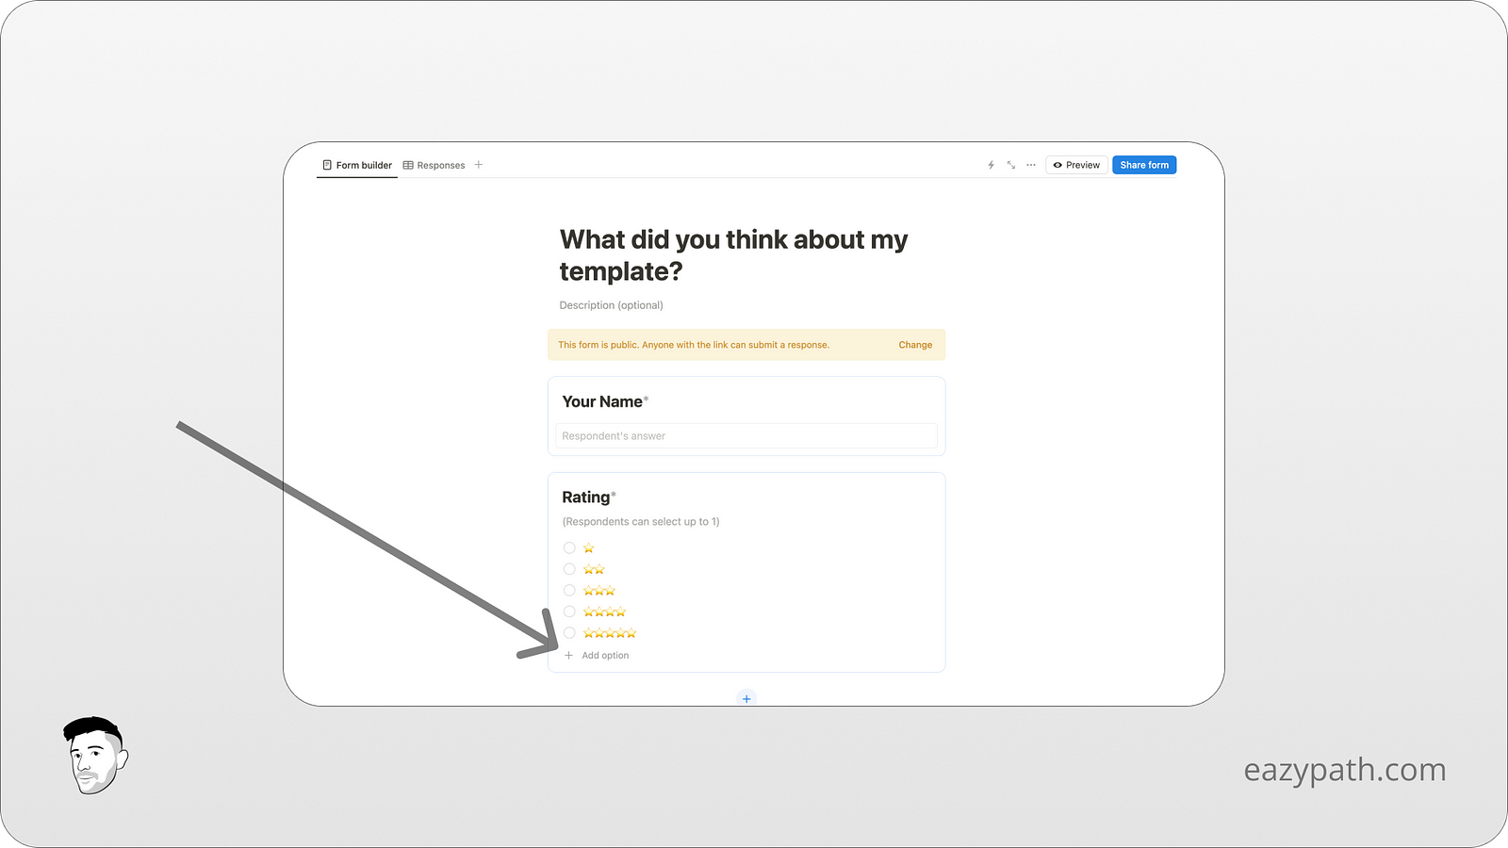
Task: Click the plus icon below the Rating card
Action: [x=746, y=698]
